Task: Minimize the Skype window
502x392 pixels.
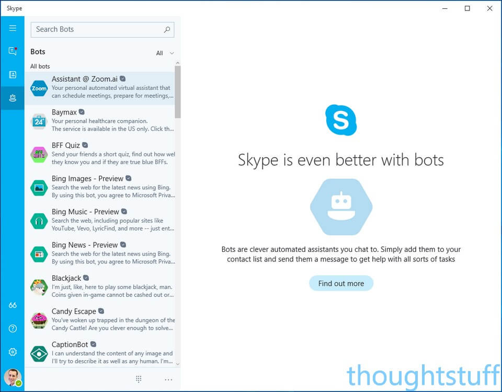Action: (444, 8)
